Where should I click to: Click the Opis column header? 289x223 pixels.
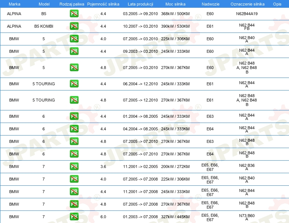point(277,4)
